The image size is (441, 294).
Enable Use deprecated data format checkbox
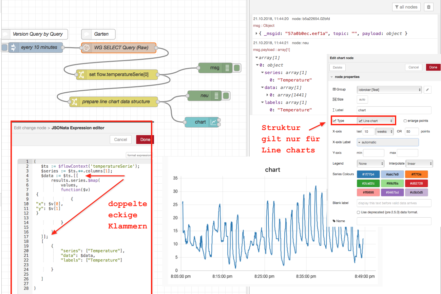pyautogui.click(x=359, y=212)
